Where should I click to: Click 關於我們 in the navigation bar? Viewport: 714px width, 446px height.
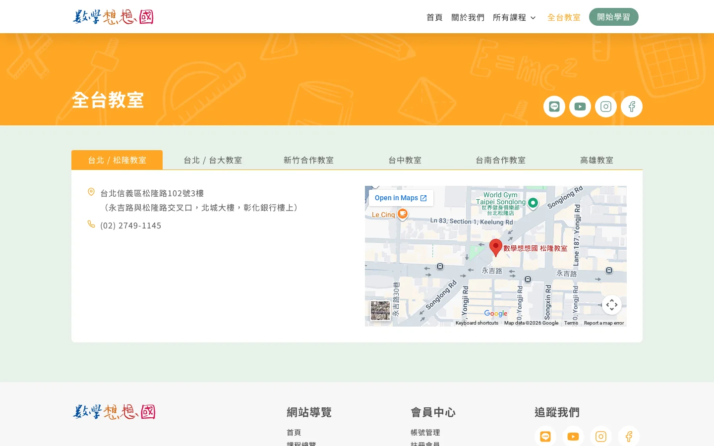pyautogui.click(x=468, y=17)
